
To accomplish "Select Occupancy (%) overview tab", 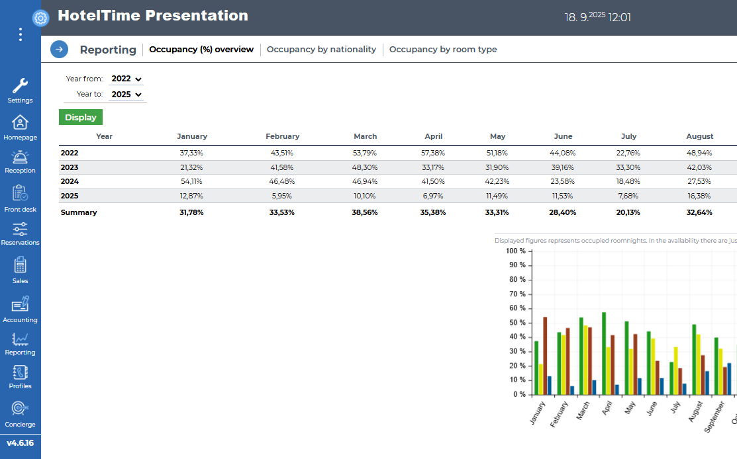I will (x=201, y=50).
